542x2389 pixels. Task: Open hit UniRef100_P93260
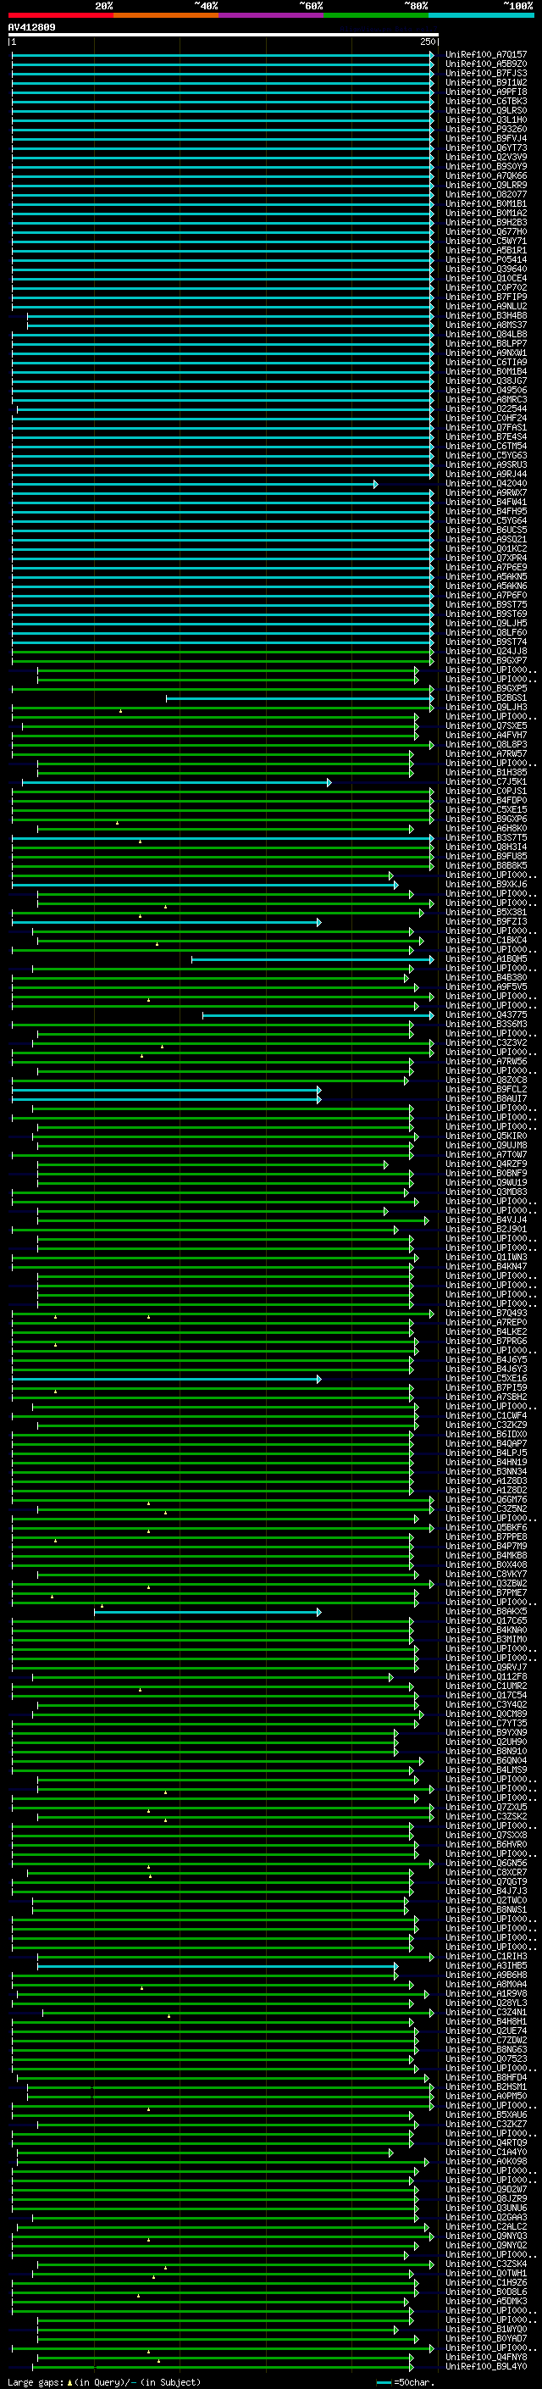point(486,129)
